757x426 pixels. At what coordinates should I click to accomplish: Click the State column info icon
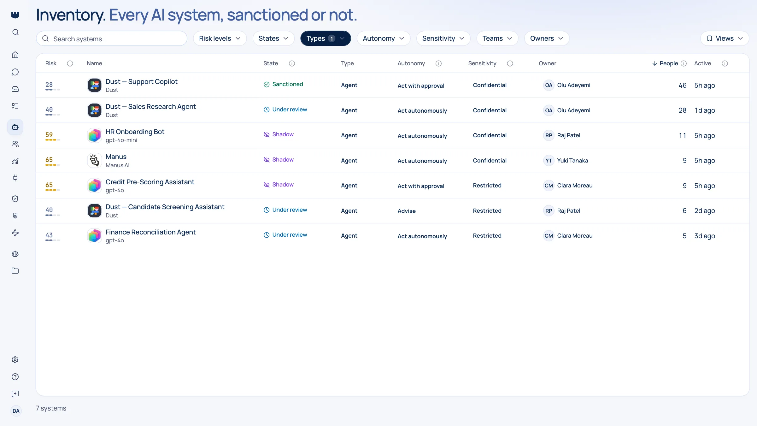point(292,63)
